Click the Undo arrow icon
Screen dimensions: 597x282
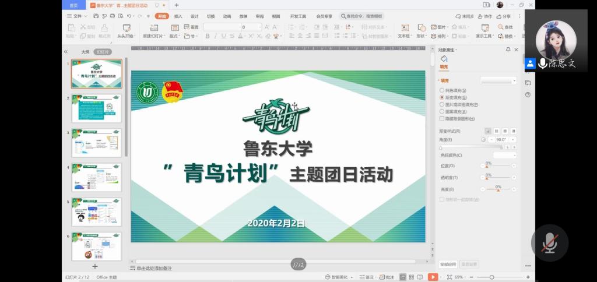point(129,16)
